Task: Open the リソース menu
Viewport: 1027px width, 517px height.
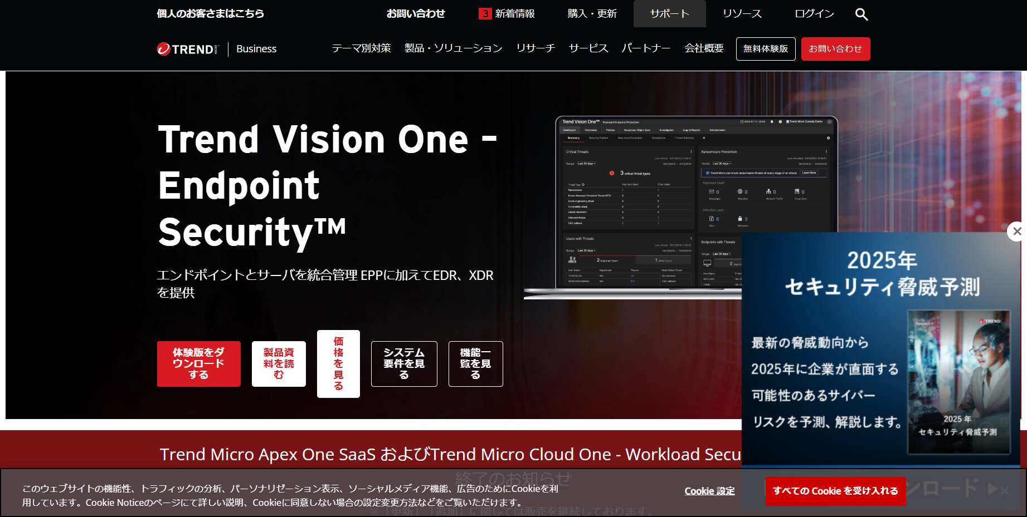Action: click(742, 13)
